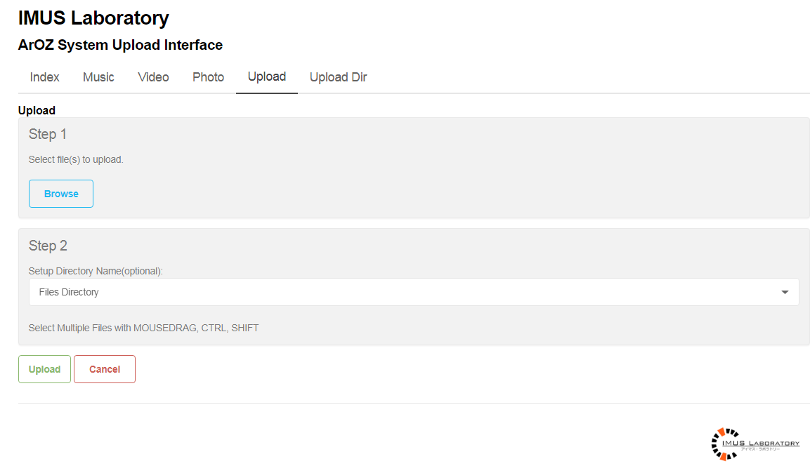Go to the Video tab

coord(153,77)
